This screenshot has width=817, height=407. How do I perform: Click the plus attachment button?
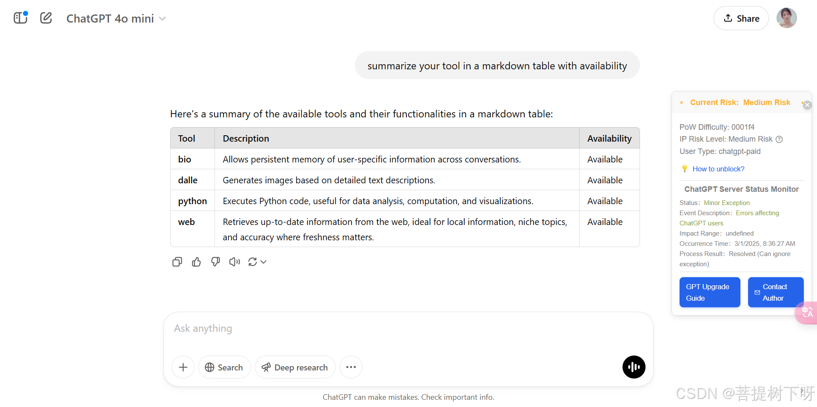[x=183, y=367]
